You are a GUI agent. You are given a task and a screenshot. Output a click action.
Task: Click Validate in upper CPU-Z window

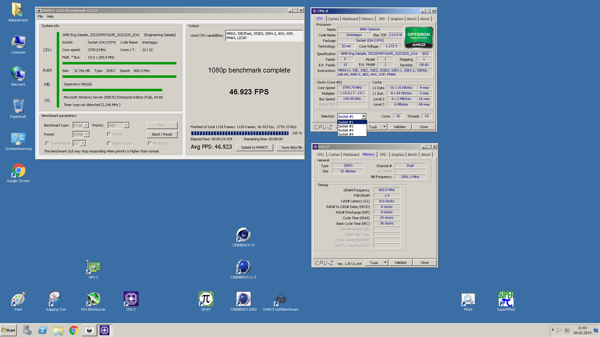tap(399, 127)
